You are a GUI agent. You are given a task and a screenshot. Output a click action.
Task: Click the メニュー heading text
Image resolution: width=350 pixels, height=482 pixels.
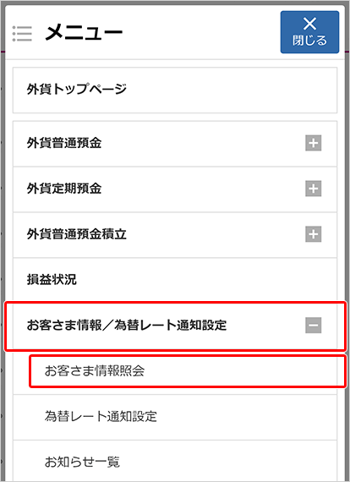coord(84,33)
